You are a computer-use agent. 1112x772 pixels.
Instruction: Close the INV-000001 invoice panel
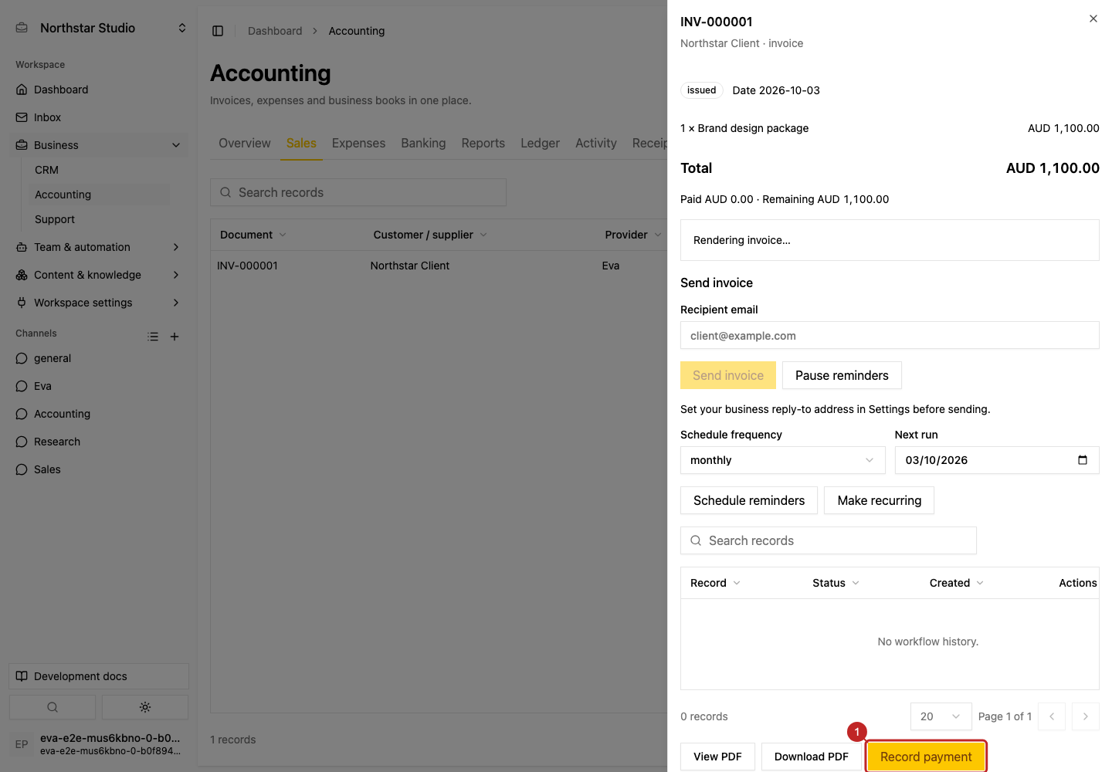(x=1093, y=19)
